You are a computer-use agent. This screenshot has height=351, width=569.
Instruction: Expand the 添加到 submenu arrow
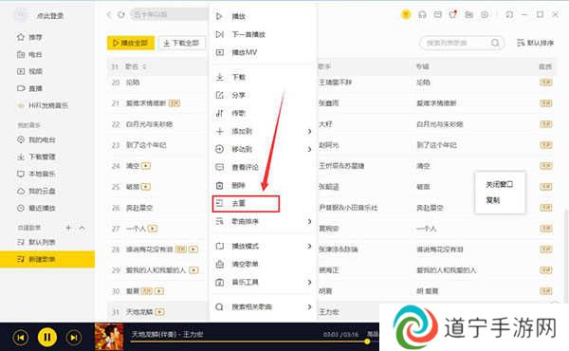[x=309, y=131]
